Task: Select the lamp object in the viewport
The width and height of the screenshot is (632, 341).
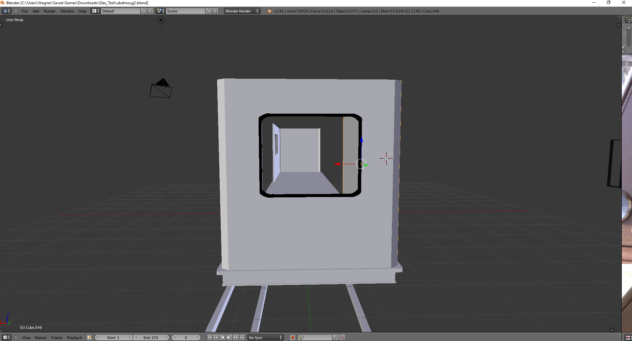Action: [x=161, y=20]
